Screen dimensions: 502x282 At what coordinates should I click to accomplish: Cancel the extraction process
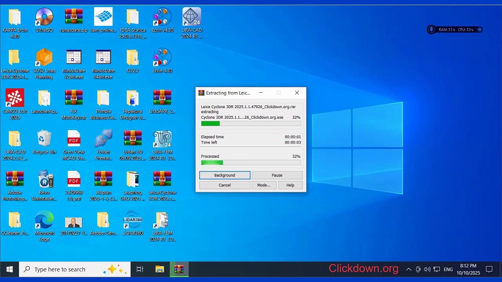click(225, 185)
